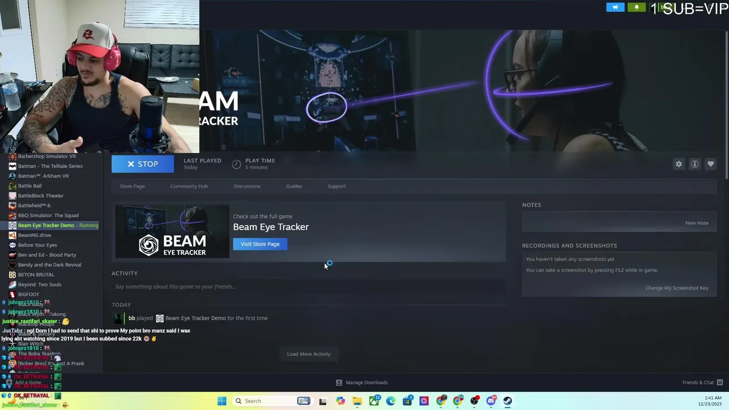Viewport: 729px width, 410px height.
Task: Open the purple headphones app in taskbar
Action: (x=424, y=401)
